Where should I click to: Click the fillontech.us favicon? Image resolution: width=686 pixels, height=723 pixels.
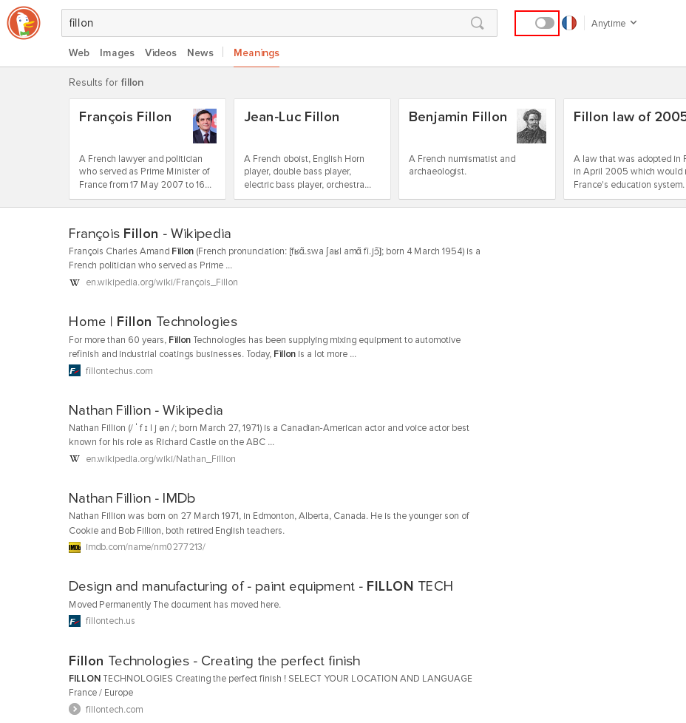75,621
